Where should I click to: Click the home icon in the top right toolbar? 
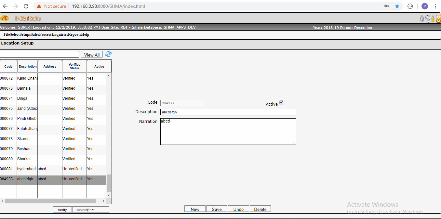pyautogui.click(x=422, y=19)
